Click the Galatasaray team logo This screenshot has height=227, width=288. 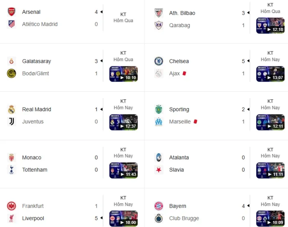click(x=12, y=61)
